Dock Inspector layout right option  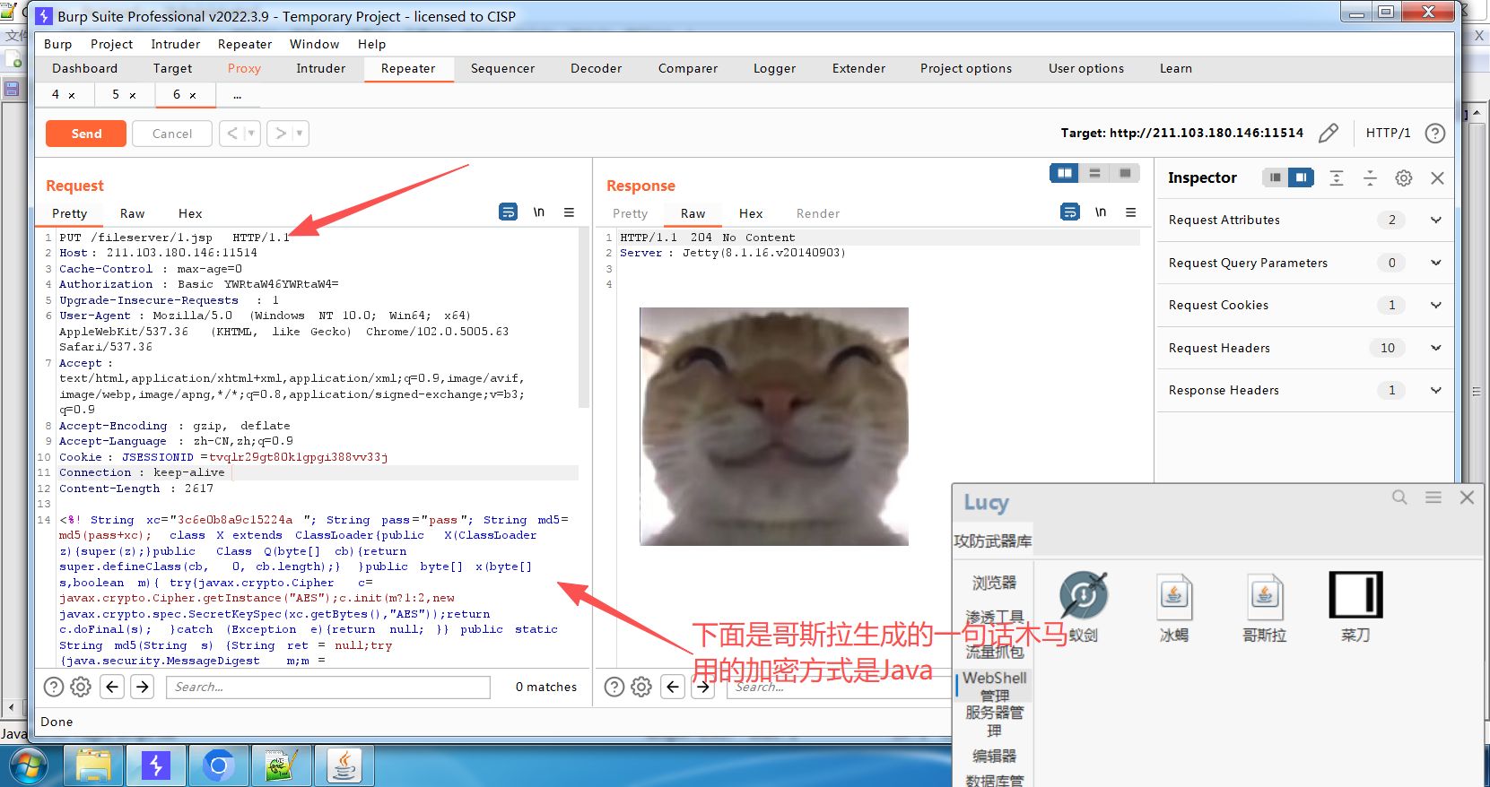click(x=1301, y=177)
